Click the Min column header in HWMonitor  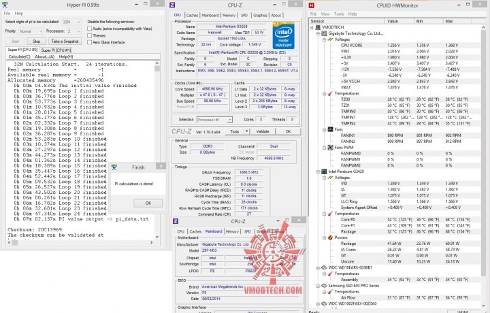[x=429, y=21]
